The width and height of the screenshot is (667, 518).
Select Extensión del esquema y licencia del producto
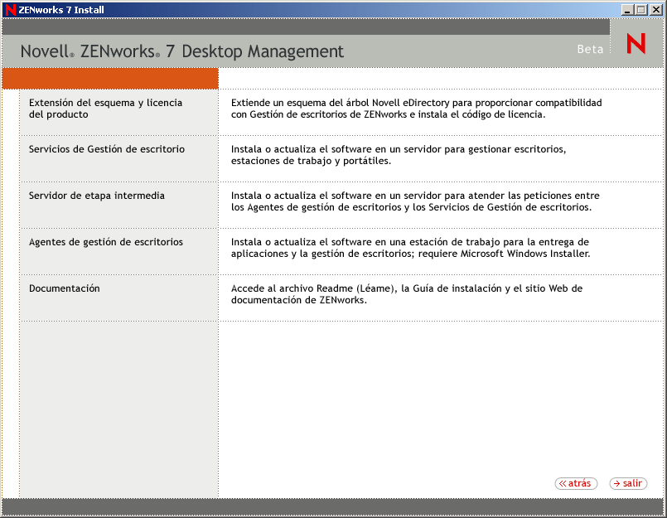point(105,109)
